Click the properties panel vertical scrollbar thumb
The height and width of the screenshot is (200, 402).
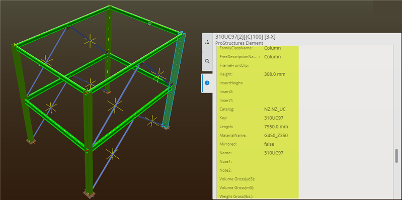coord(396,156)
